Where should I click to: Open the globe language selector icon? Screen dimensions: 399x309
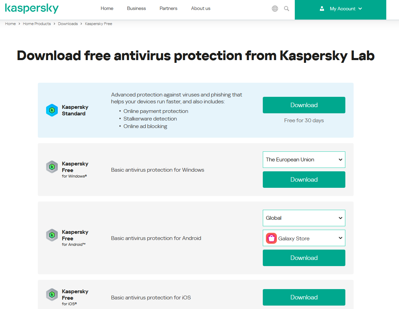coord(275,9)
